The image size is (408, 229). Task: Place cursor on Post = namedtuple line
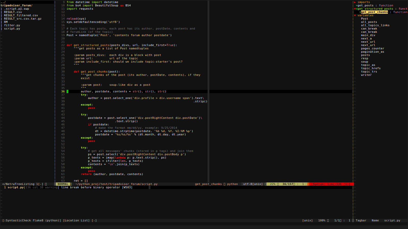coord(119,35)
